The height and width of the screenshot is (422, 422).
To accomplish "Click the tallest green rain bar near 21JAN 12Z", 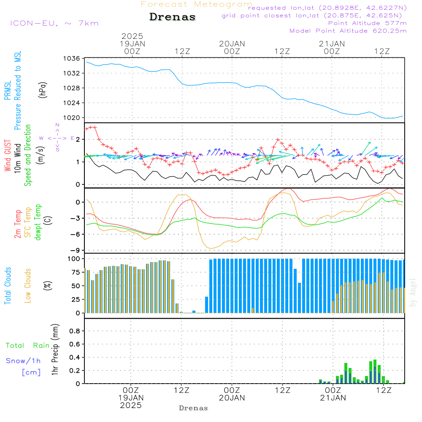I will 375,372.
